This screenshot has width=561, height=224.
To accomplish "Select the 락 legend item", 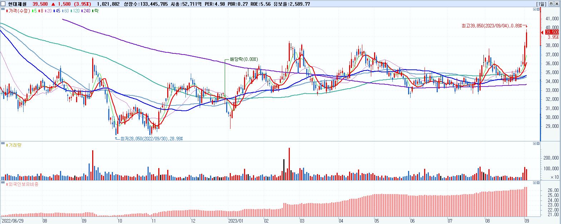I will tap(95, 11).
